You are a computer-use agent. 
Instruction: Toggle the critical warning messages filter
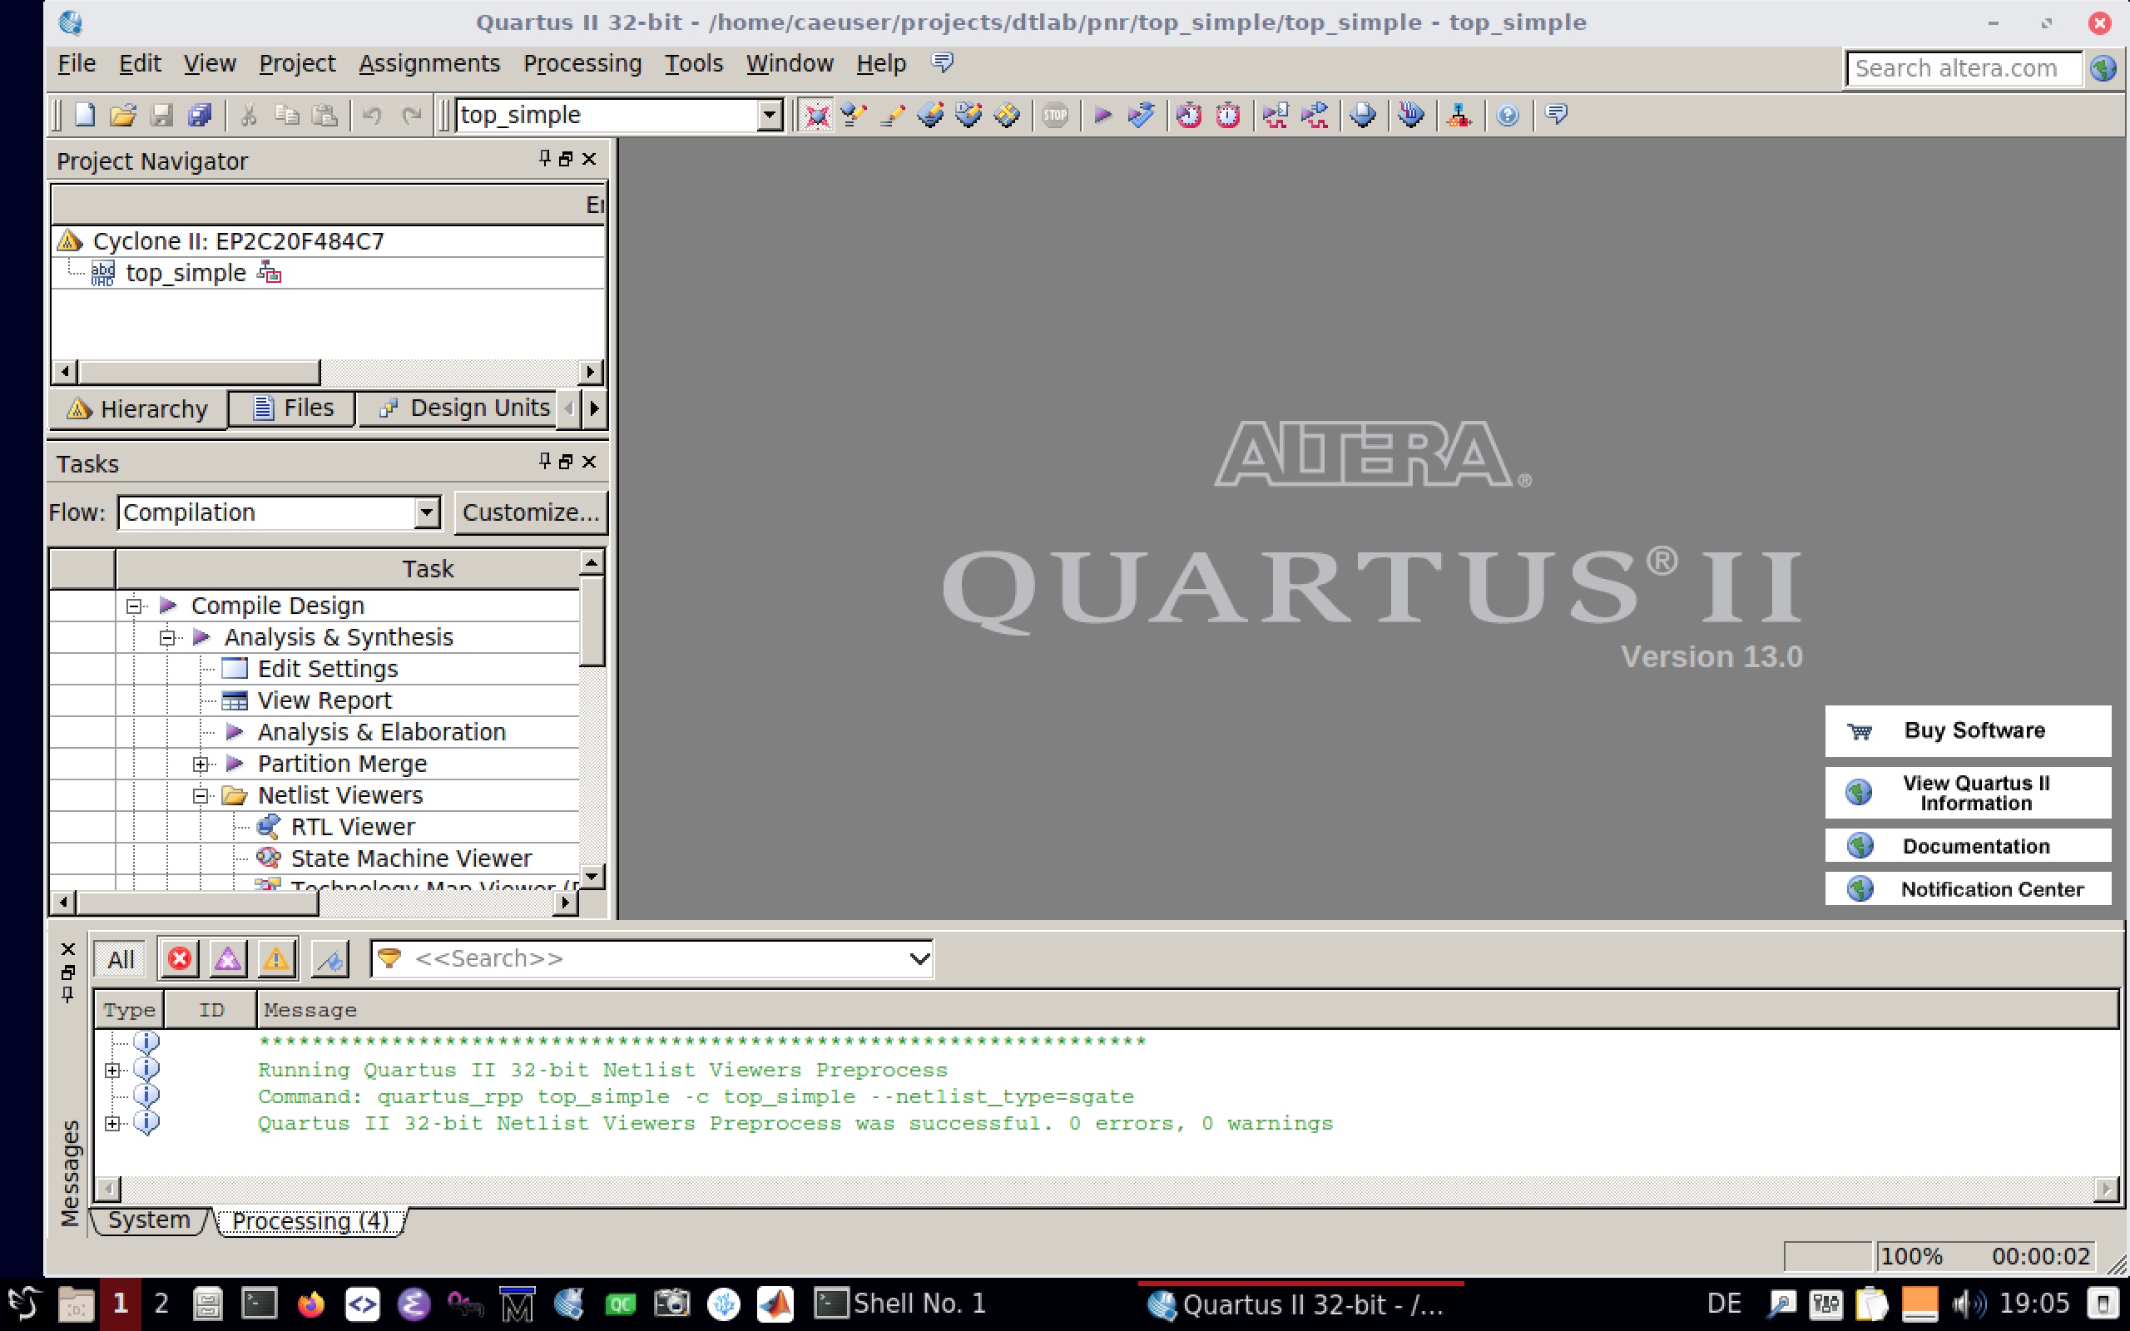(x=228, y=958)
